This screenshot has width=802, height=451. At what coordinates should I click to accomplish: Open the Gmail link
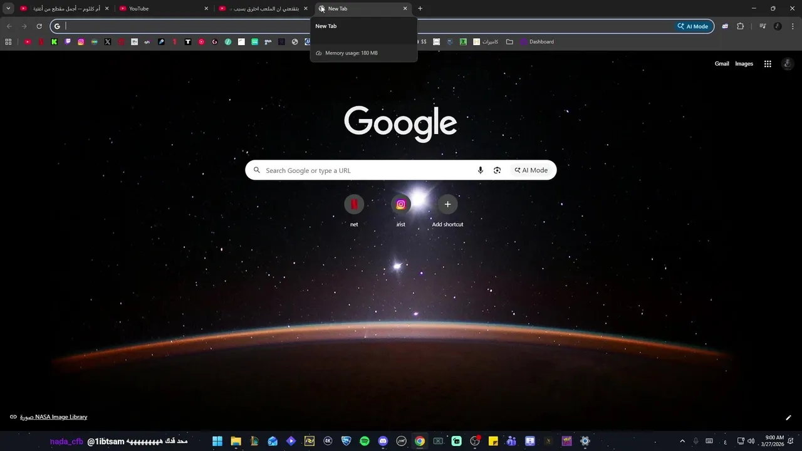[722, 64]
